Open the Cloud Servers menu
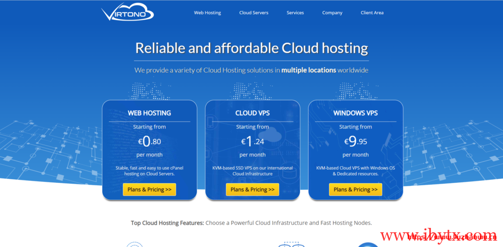 [253, 13]
